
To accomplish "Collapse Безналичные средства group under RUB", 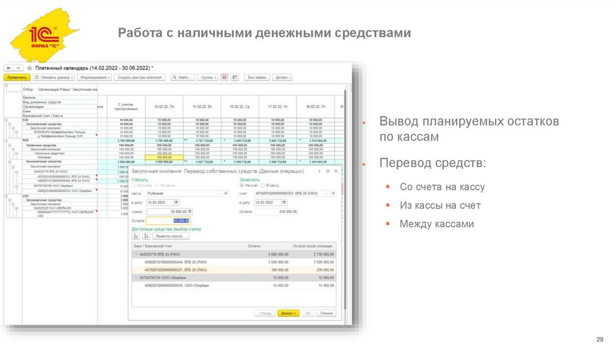I will point(10,161).
